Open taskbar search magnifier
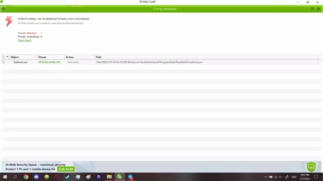323x181 pixels. 15,177
